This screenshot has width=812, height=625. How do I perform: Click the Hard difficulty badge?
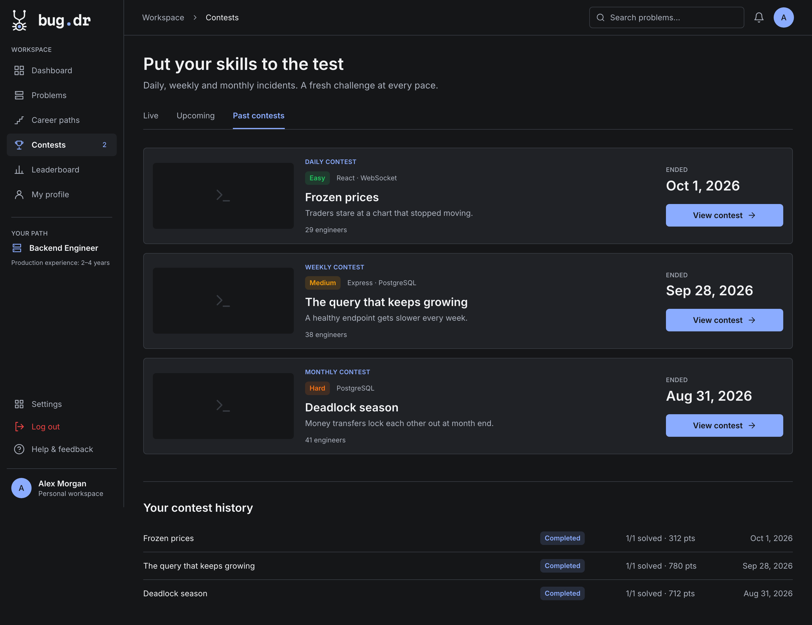[x=317, y=388]
